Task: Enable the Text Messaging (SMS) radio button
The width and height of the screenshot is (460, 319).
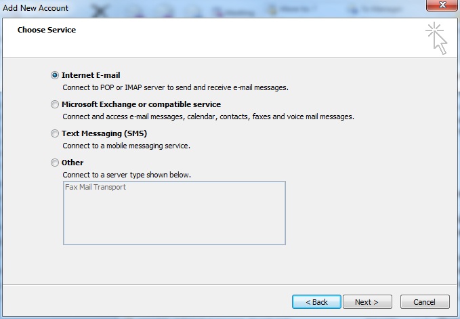Action: [x=55, y=133]
